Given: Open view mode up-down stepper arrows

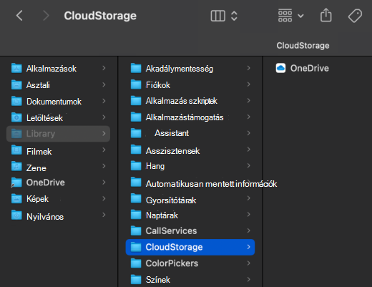Looking at the screenshot, I should [x=234, y=16].
